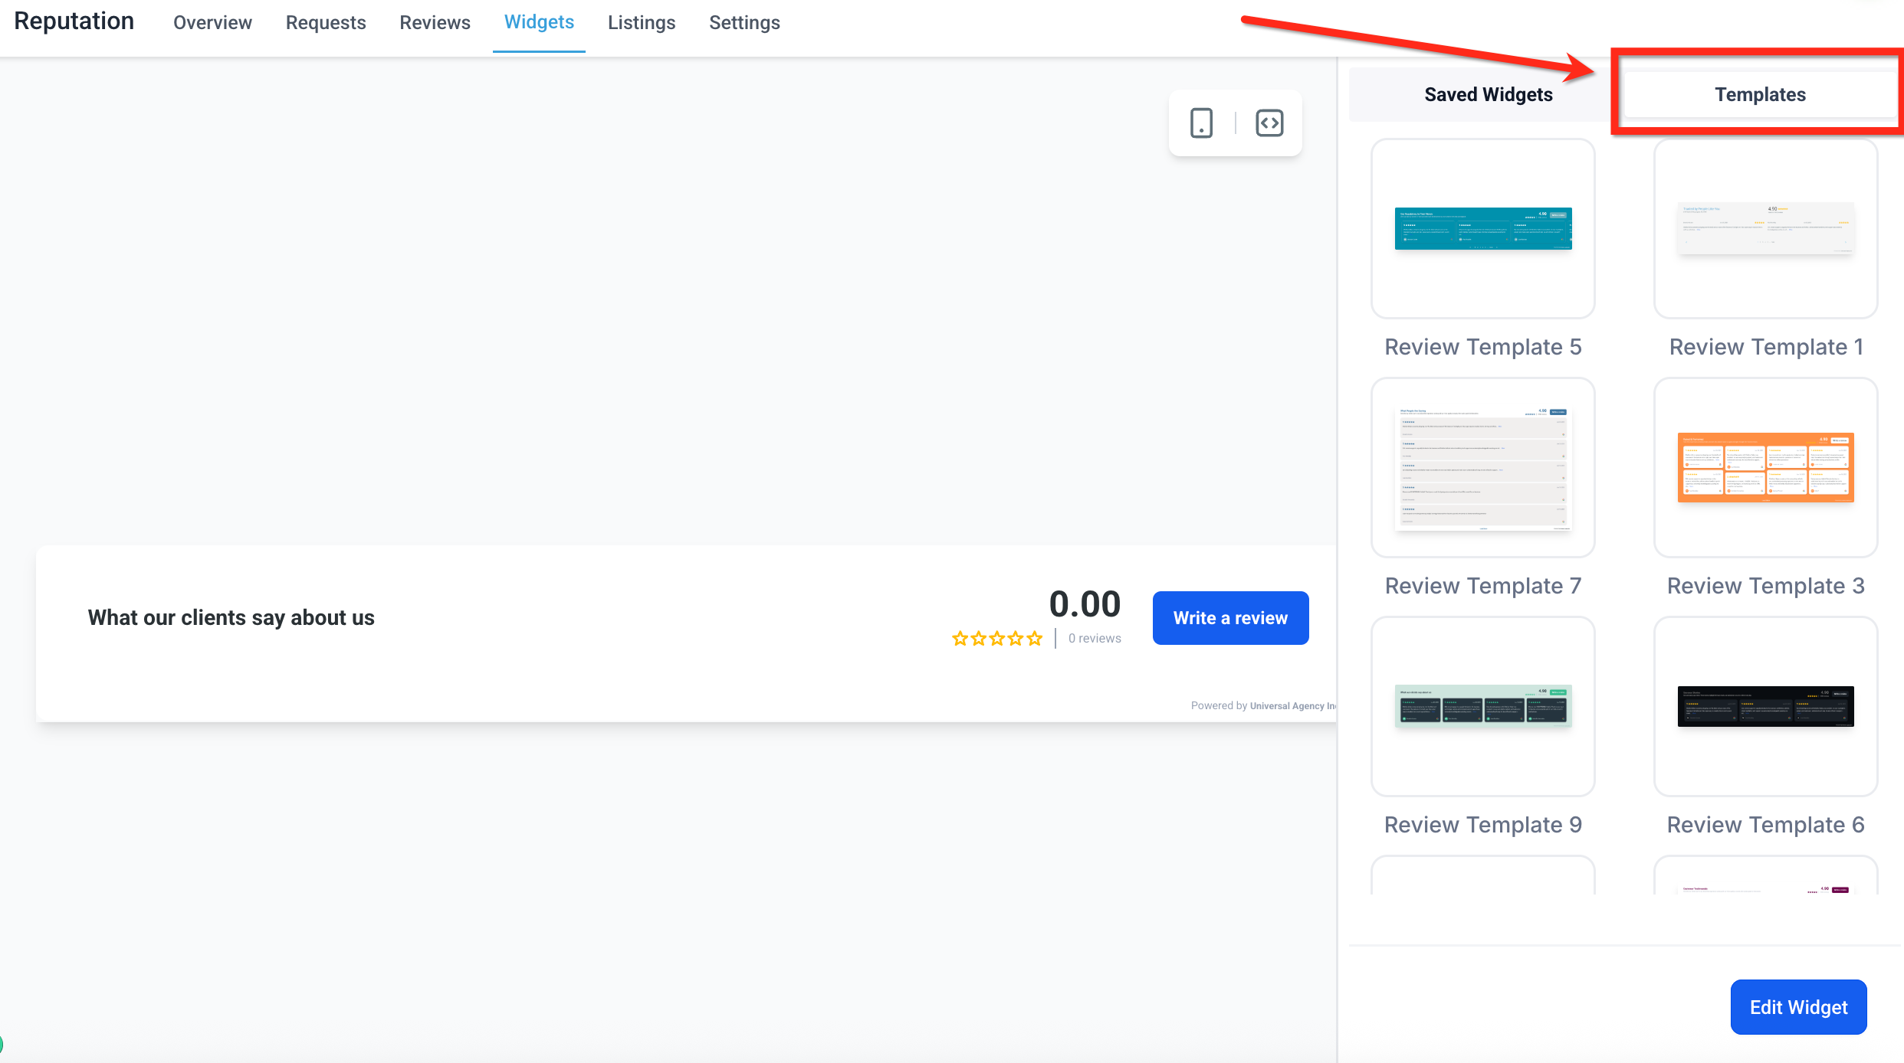Select the Review Template 1 thumbnail
Screen dimensions: 1904x1063
pyautogui.click(x=1765, y=228)
